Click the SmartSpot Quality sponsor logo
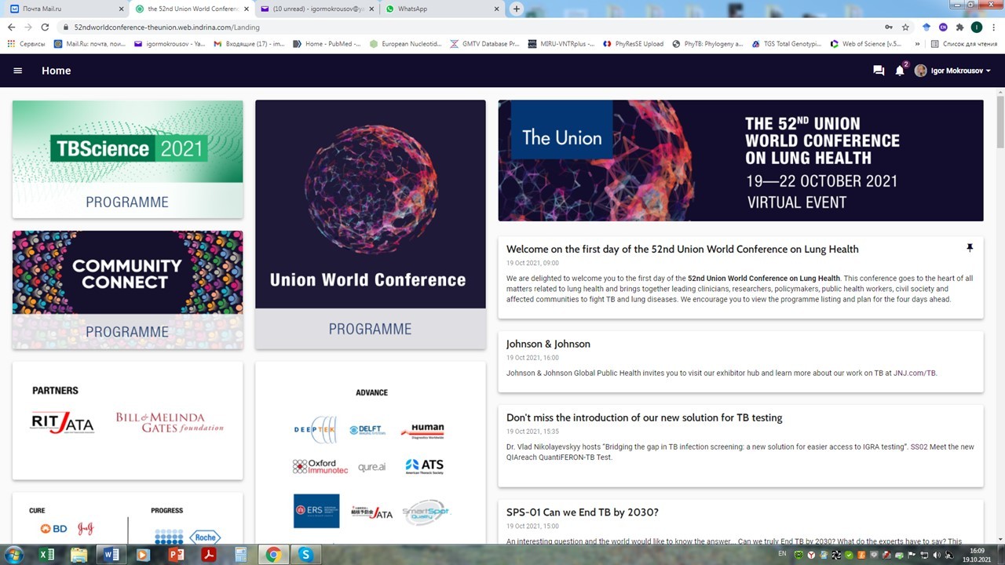 [x=426, y=512]
